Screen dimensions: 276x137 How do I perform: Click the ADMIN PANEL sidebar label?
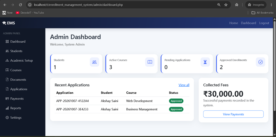(12, 33)
